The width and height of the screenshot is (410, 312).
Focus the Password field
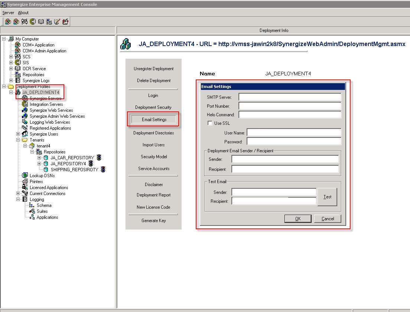click(294, 142)
